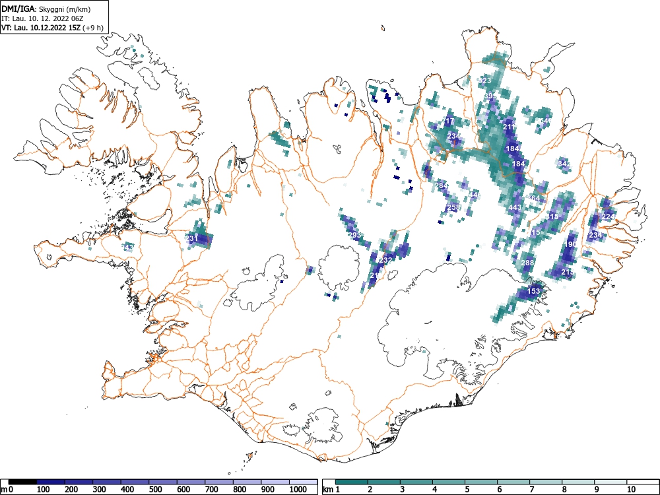Click the 'm' unit label on the legend
This screenshot has height=495, width=660.
coord(3,490)
